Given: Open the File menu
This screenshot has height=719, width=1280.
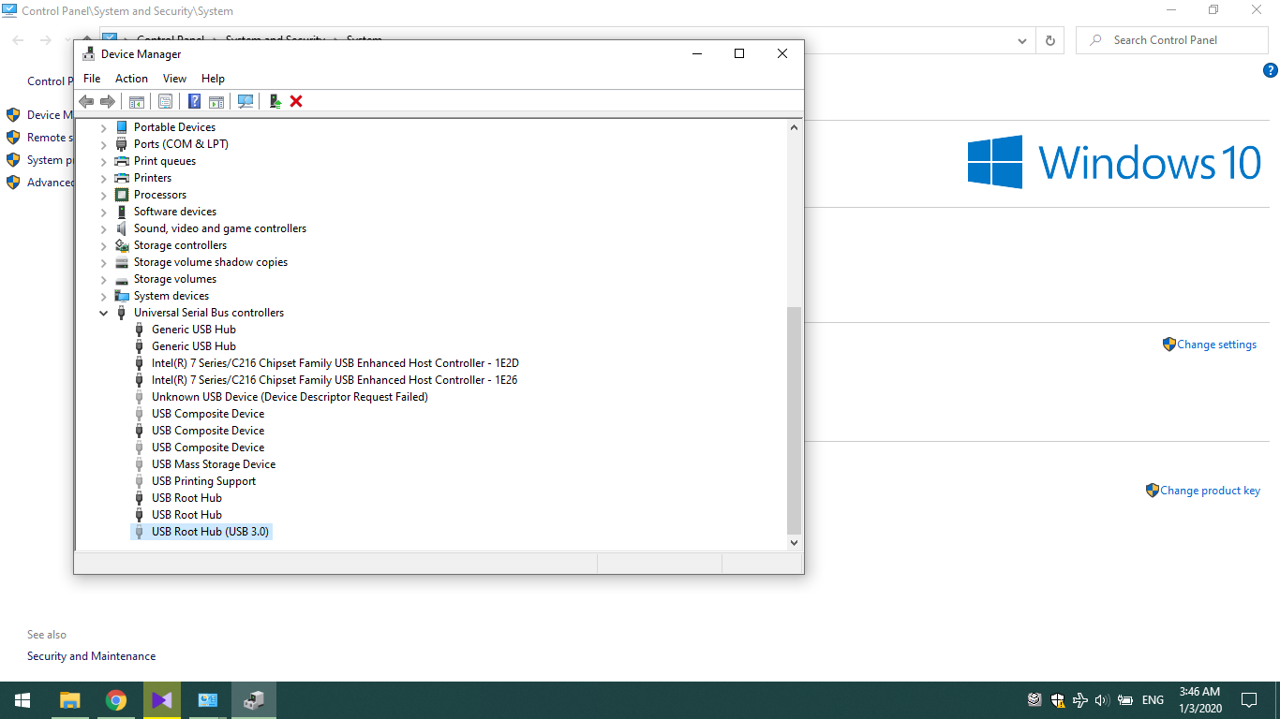Looking at the screenshot, I should point(92,79).
